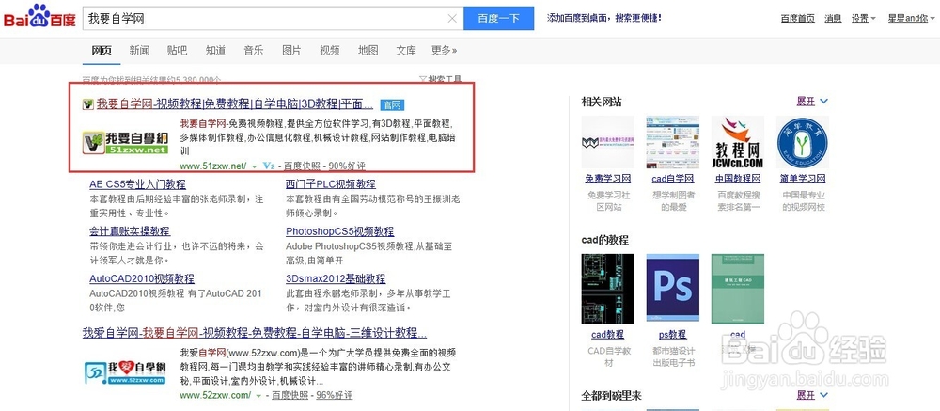Click the 52zxw.com logo thumbnail
940x411 pixels.
[x=125, y=371]
